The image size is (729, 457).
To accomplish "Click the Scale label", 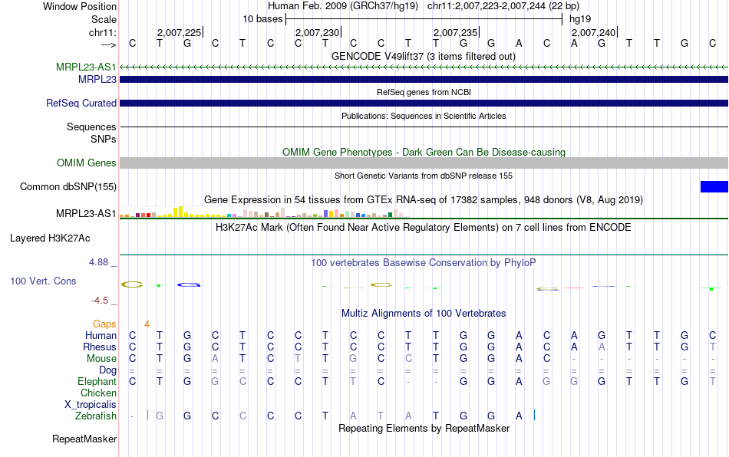I will point(104,19).
